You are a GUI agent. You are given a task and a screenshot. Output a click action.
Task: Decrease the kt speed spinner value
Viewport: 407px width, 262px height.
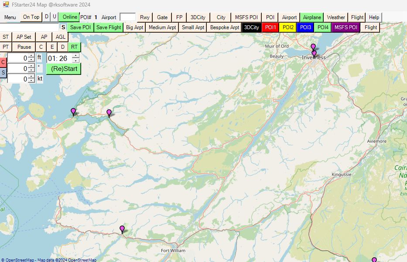[31, 81]
